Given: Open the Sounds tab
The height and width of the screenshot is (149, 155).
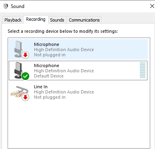Looking at the screenshot, I should pyautogui.click(x=57, y=20).
